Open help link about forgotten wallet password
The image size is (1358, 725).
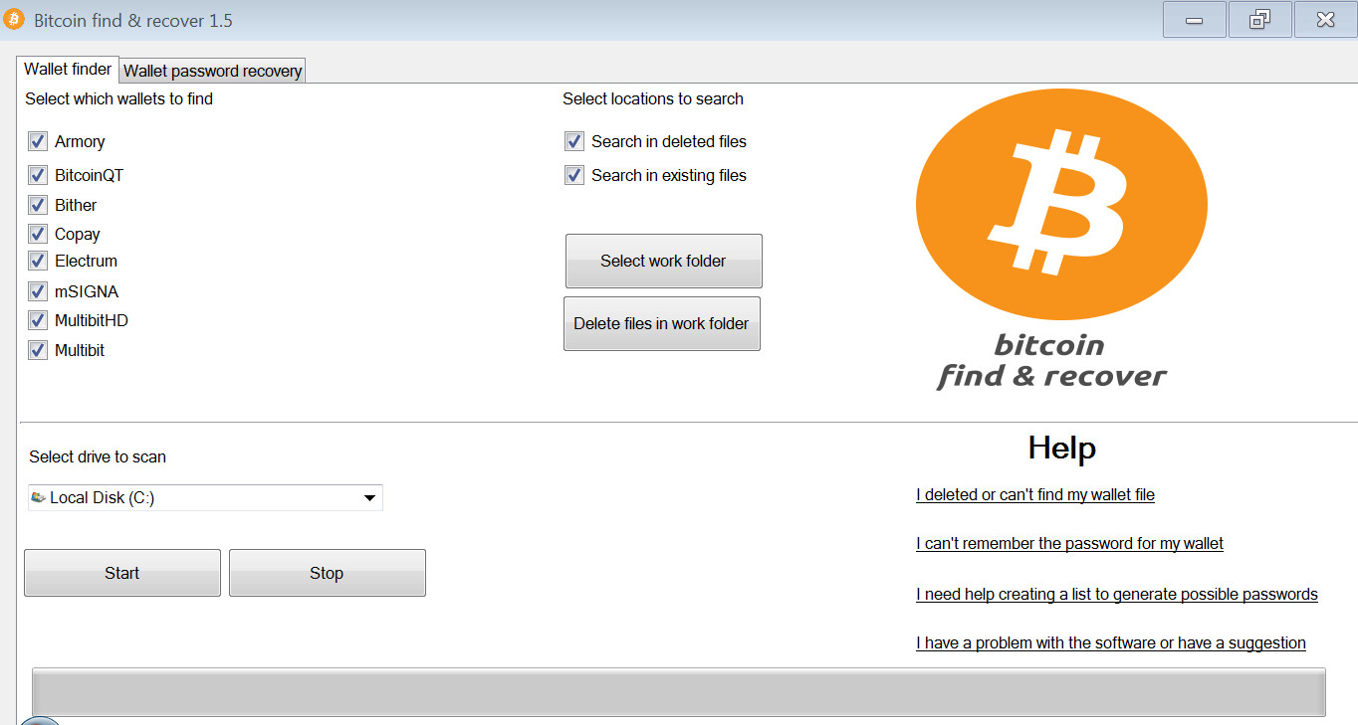coord(1069,543)
